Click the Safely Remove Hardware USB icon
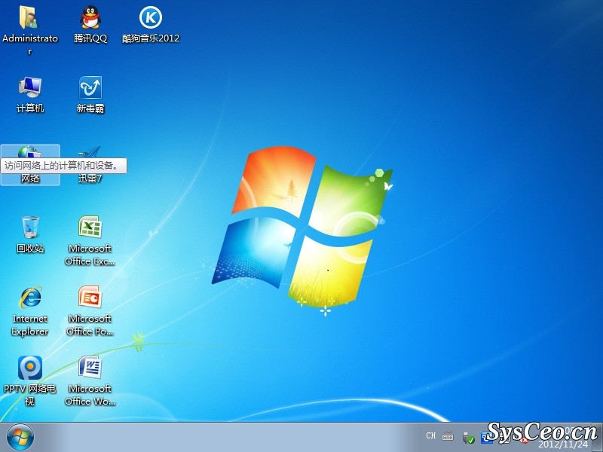The height and width of the screenshot is (452, 603). point(468,438)
